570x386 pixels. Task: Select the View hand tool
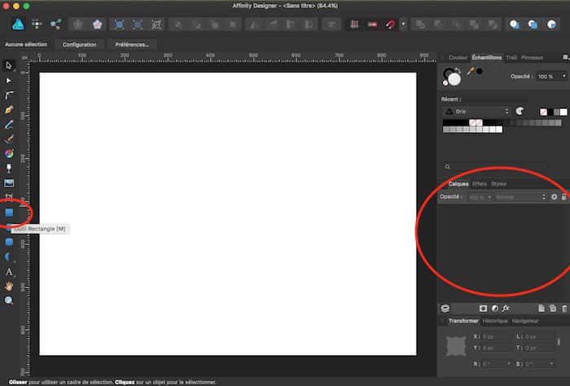9,286
